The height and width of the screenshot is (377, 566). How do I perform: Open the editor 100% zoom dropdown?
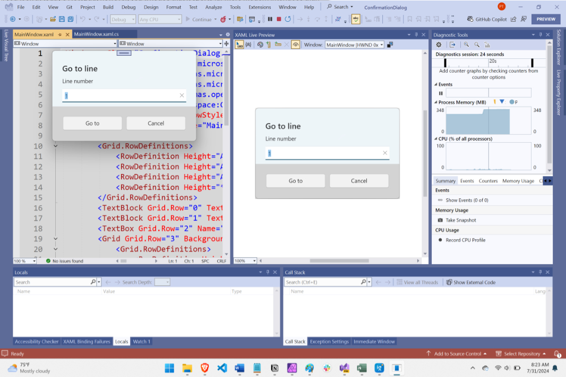24,261
